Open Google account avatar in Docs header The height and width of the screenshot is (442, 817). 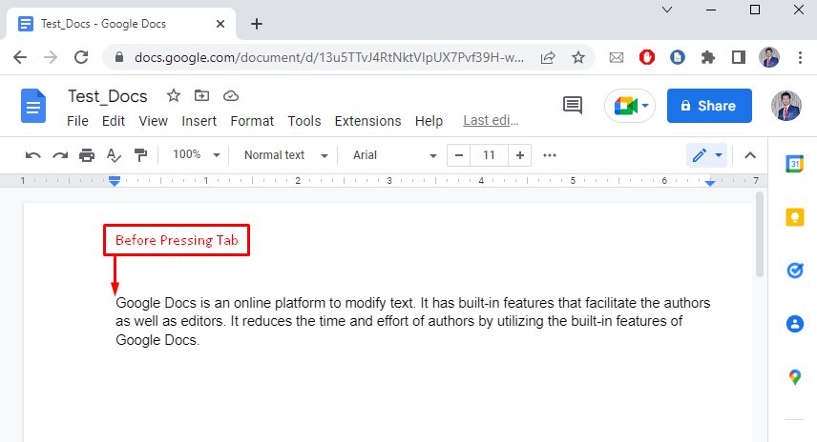click(786, 106)
